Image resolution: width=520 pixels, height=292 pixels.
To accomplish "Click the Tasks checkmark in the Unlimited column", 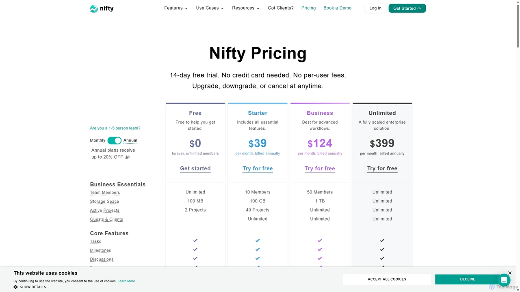I will (x=382, y=240).
